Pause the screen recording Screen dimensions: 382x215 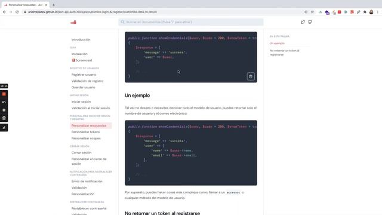pos(4,110)
